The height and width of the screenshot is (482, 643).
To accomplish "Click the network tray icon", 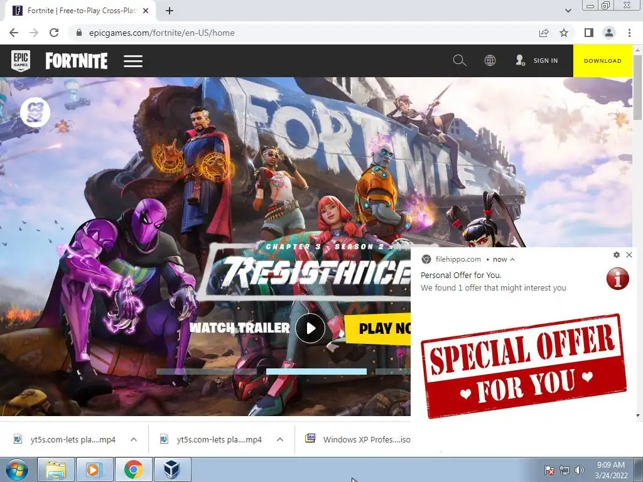I will click(565, 470).
